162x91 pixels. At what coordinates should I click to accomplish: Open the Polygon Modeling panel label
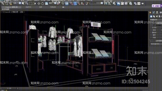tap(5, 9)
